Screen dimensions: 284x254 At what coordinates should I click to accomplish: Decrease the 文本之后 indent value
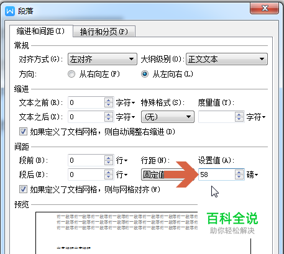109,119
